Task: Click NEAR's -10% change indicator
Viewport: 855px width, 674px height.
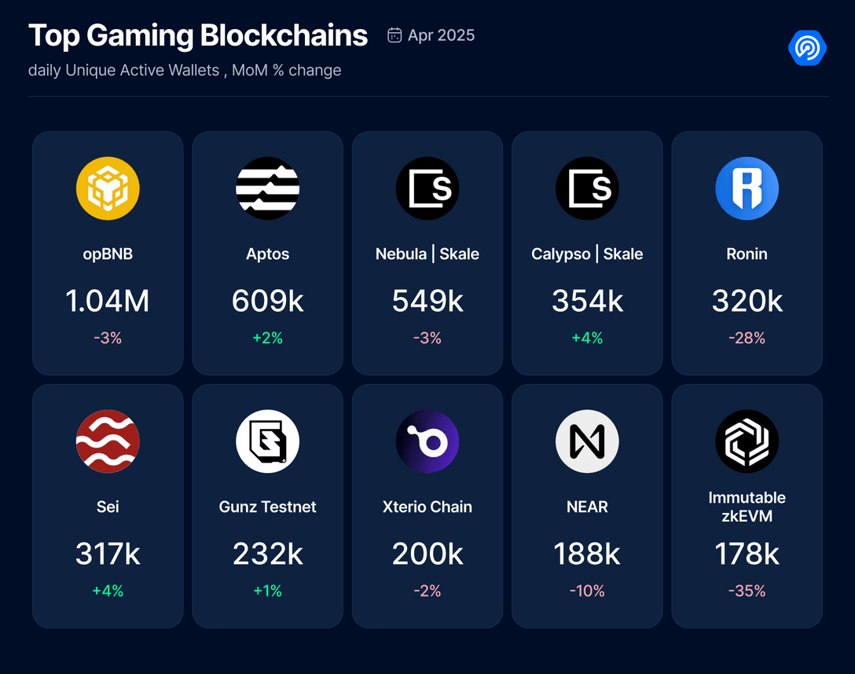Action: click(587, 592)
